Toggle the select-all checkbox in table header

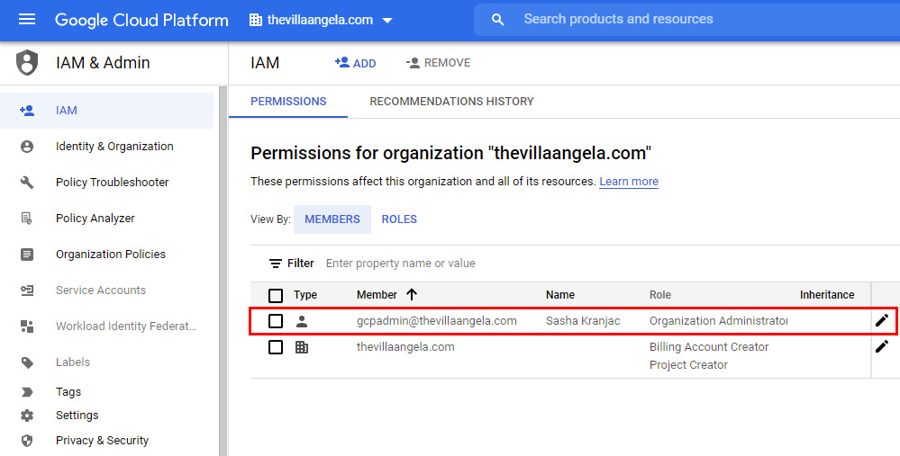point(276,296)
